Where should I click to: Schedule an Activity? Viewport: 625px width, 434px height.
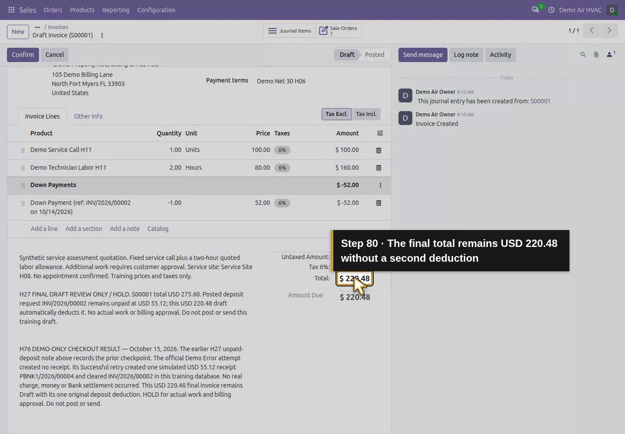coord(500,55)
